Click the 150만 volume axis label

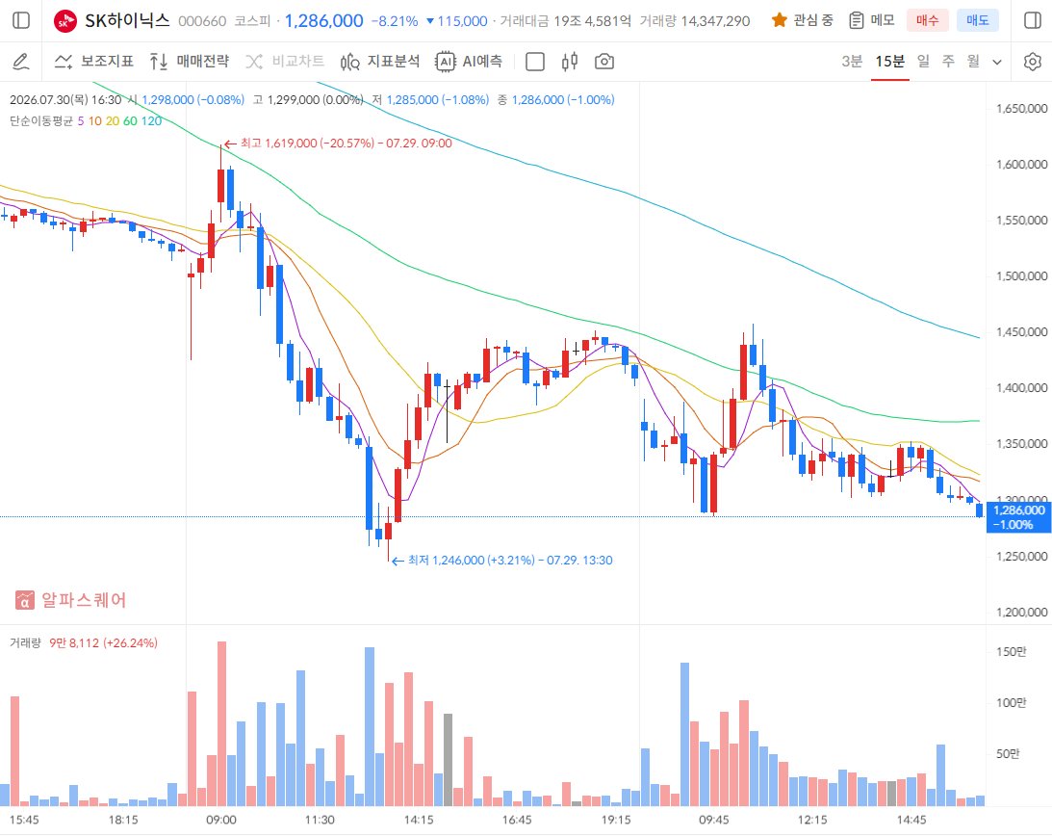click(1011, 652)
